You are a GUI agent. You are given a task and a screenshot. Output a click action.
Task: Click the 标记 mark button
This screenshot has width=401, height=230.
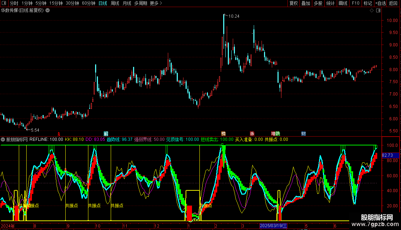368,3
